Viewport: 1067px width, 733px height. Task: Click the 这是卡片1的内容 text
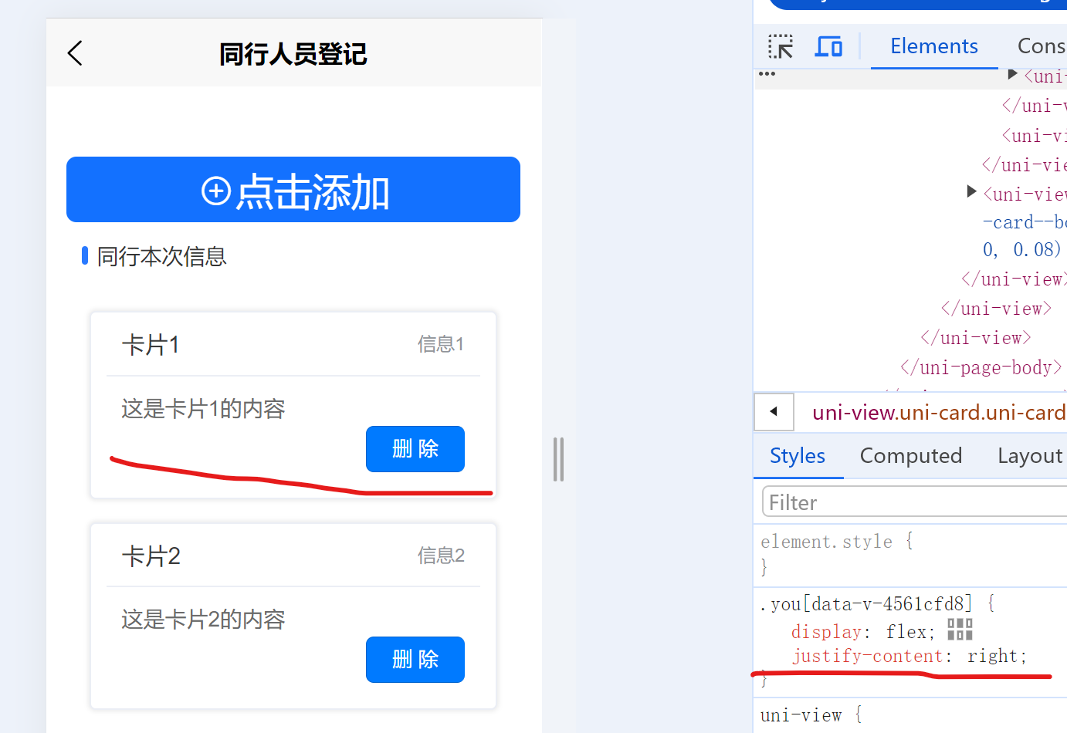coord(203,409)
